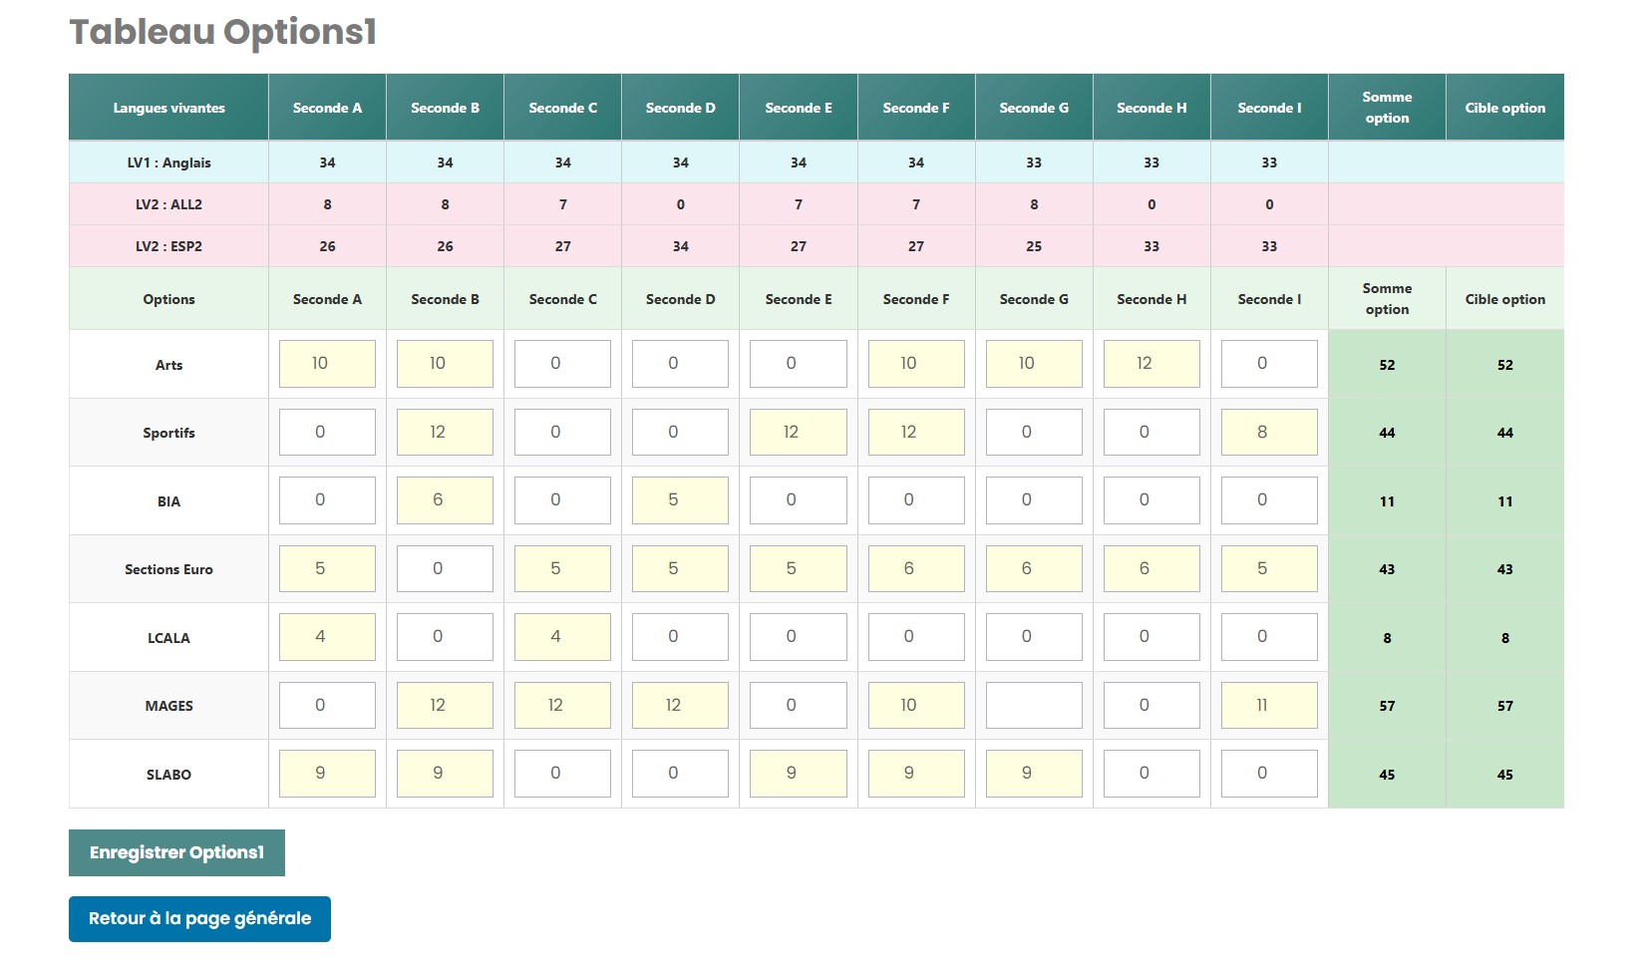This screenshot has height=976, width=1643.
Task: Focus the Sections Euro field for Seconde F
Action: tap(916, 568)
